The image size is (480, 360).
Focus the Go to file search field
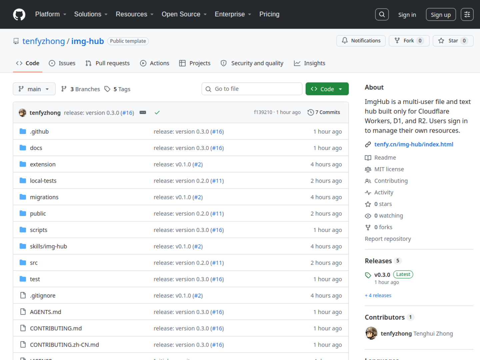(252, 89)
